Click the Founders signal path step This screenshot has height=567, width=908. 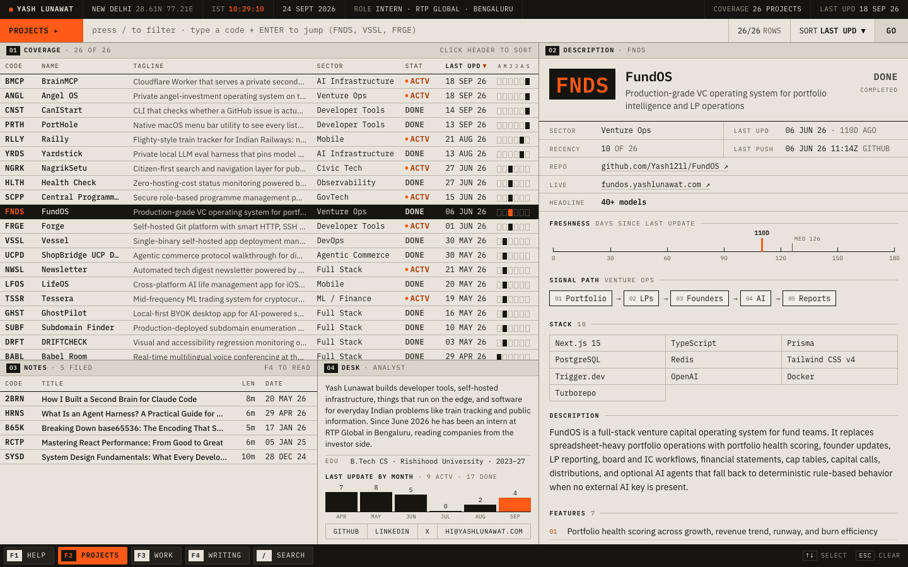pos(699,299)
